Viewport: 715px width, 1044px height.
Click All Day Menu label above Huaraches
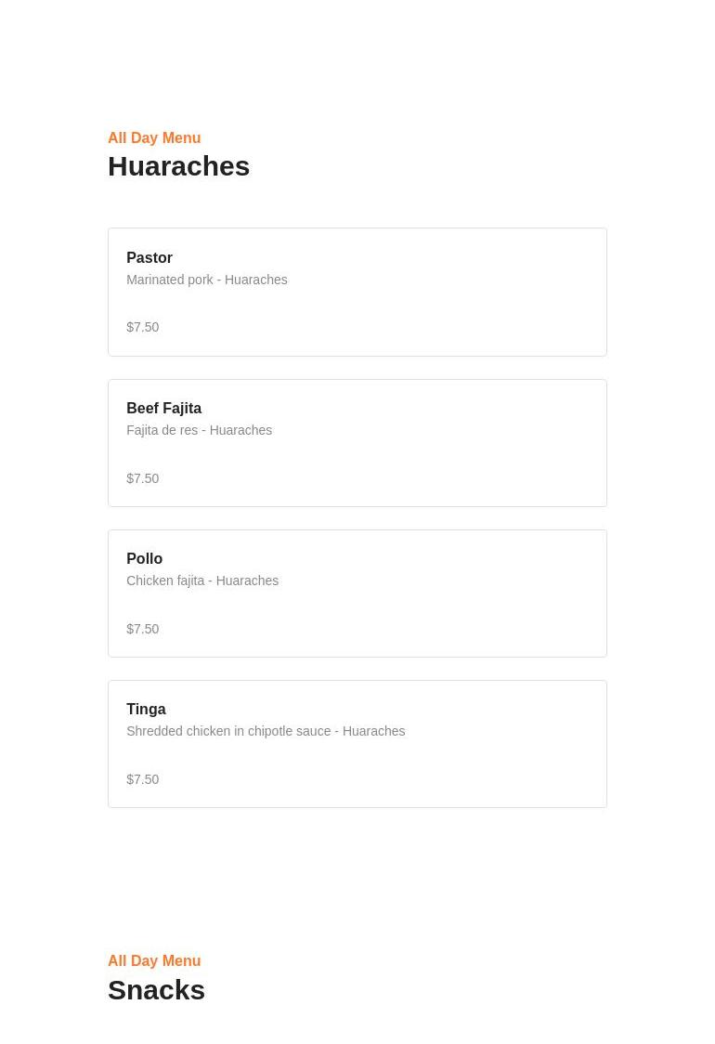(154, 138)
